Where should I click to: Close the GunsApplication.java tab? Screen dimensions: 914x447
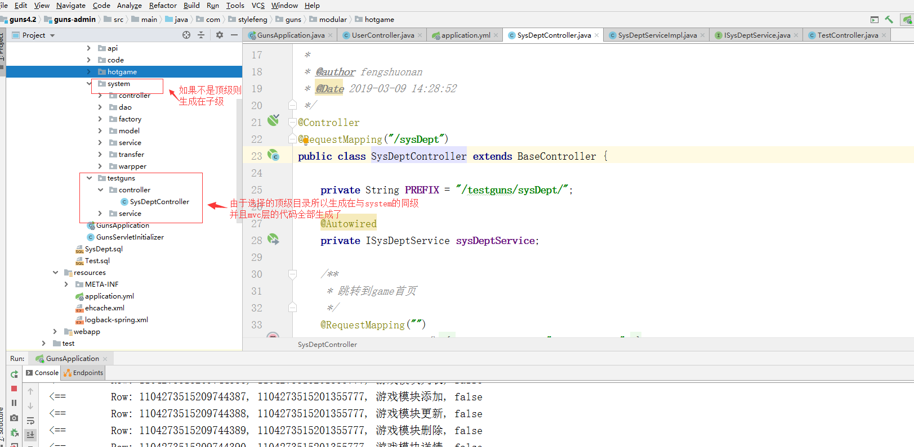(331, 35)
